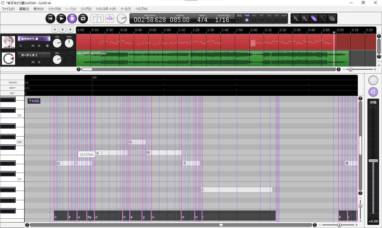Select the purple pen draw tool
This screenshot has width=382, height=228.
(314, 19)
